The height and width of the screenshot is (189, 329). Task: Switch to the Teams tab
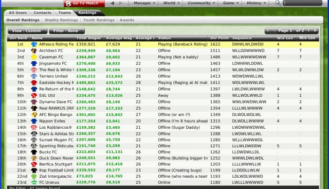tap(65, 12)
